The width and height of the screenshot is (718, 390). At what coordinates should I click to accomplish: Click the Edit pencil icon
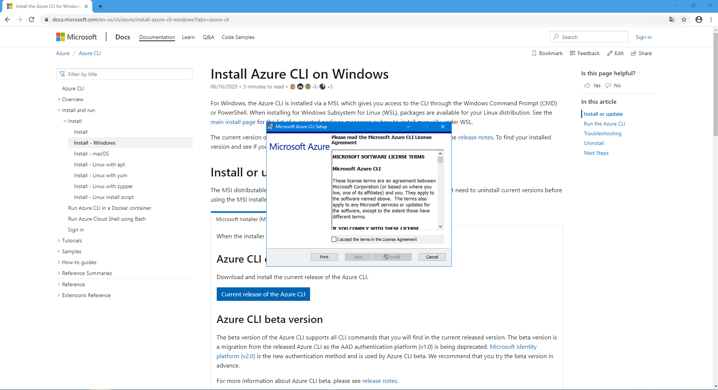pyautogui.click(x=610, y=53)
